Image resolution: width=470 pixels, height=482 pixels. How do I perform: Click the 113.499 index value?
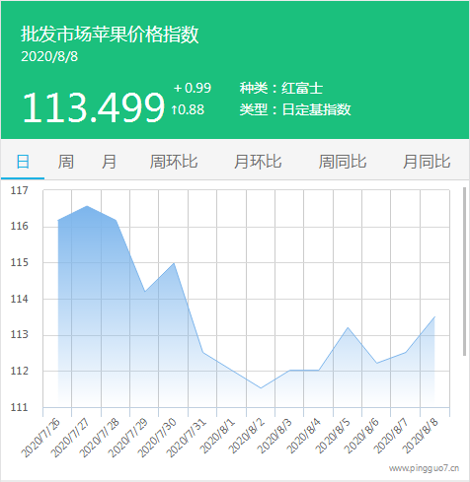(94, 107)
